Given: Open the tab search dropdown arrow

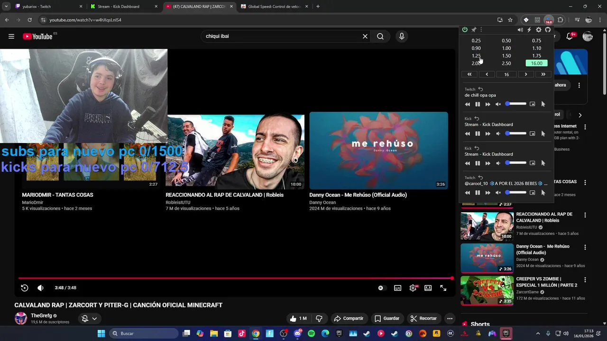Looking at the screenshot, I should point(6,7).
